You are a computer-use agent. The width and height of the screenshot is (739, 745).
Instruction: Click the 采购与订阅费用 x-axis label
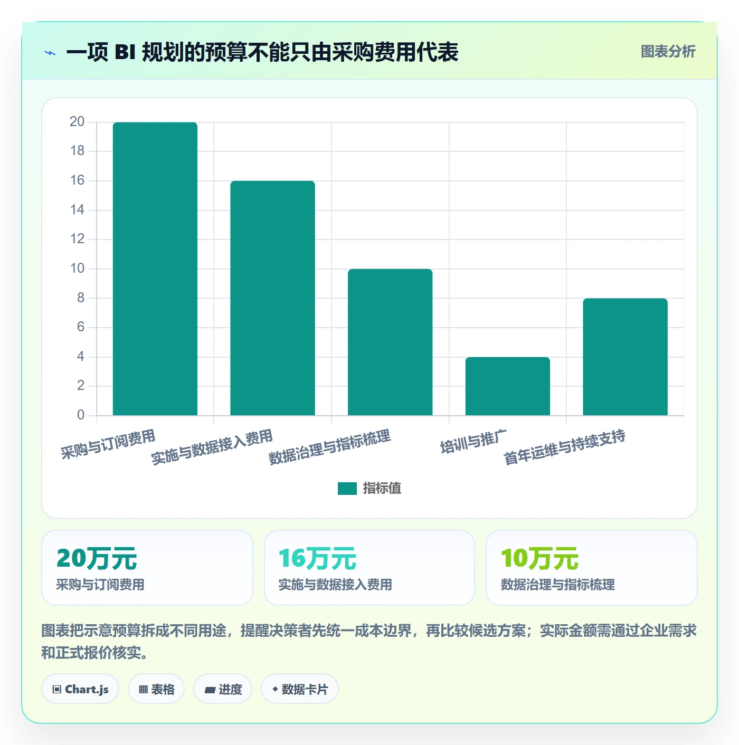click(108, 444)
